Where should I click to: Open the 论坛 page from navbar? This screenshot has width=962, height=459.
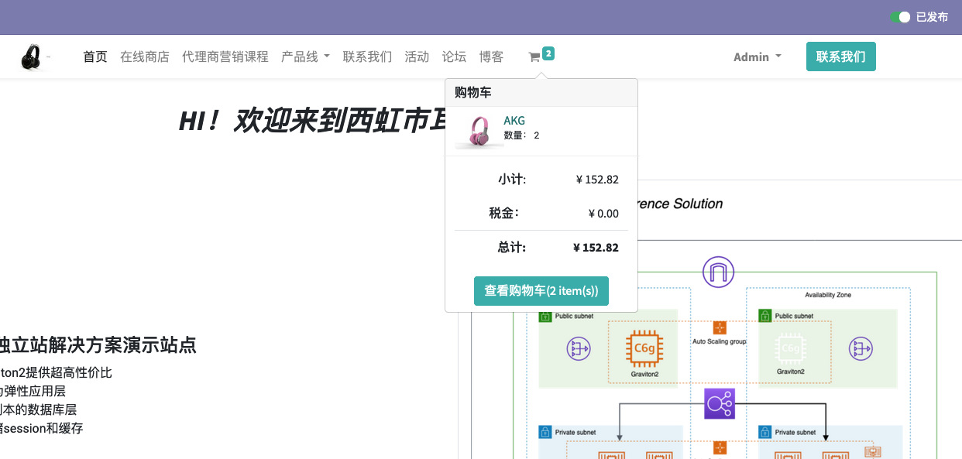pos(454,57)
